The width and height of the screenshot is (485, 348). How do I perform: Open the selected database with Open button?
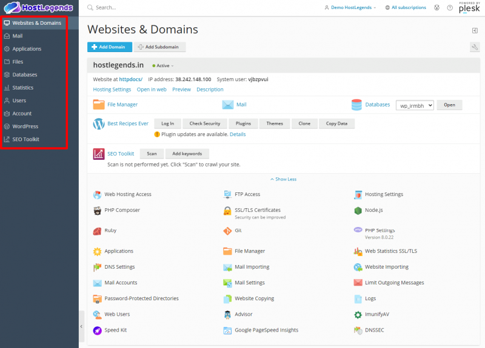(449, 105)
